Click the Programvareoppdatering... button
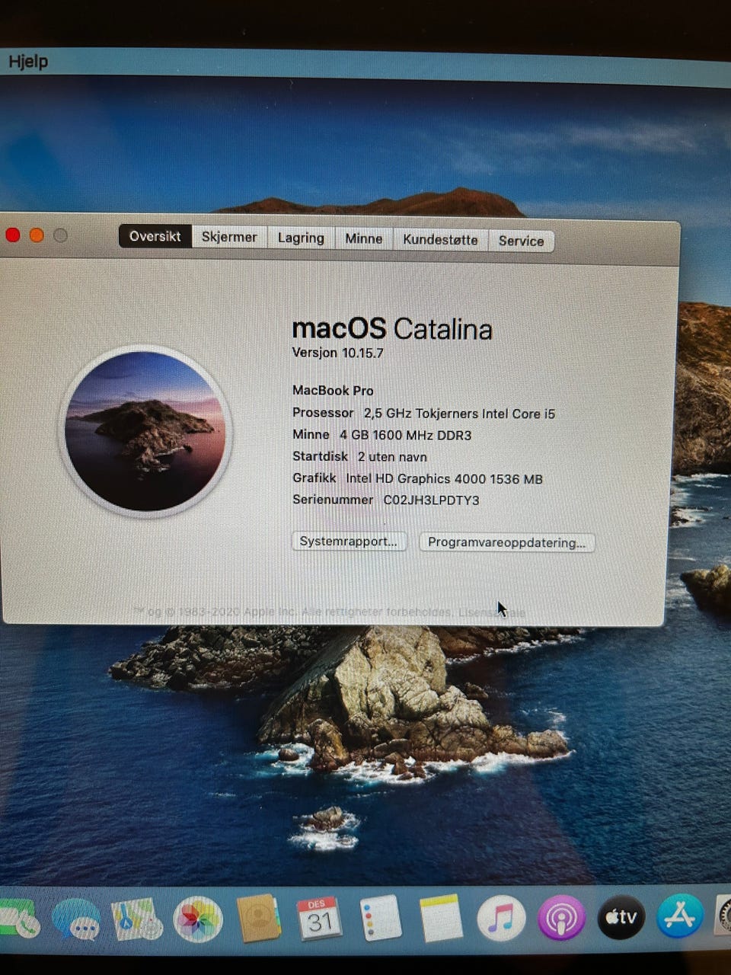Screen dimensions: 731x975 [x=507, y=542]
